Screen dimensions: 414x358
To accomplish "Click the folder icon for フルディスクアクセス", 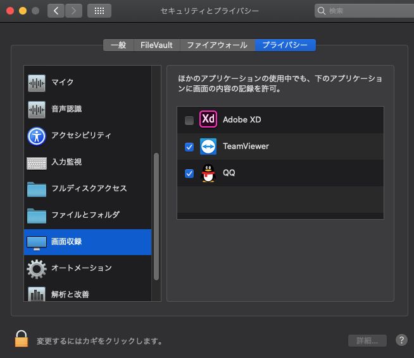I will (37, 189).
